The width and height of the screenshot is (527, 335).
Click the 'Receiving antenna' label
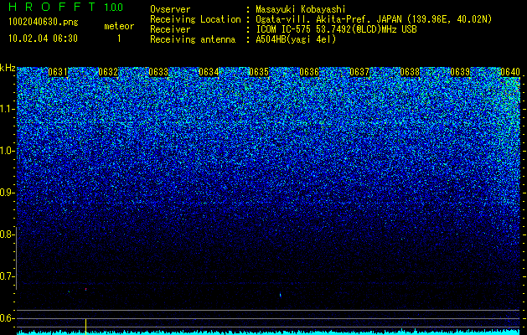(x=193, y=39)
